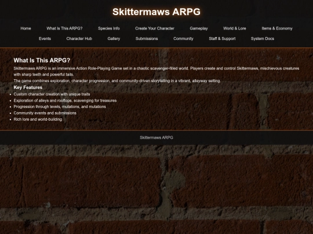
Task: Visit the World & Lore page
Action: click(235, 28)
